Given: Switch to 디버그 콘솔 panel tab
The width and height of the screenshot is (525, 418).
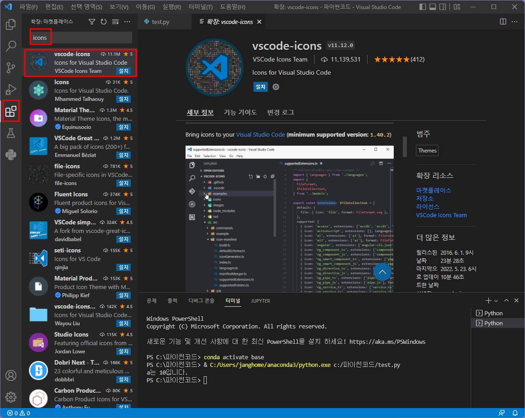Looking at the screenshot, I should [201, 301].
